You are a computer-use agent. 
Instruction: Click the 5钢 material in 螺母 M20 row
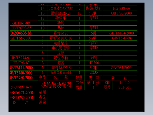tap(93, 33)
